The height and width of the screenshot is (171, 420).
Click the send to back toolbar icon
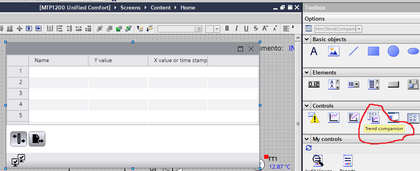(x=109, y=28)
